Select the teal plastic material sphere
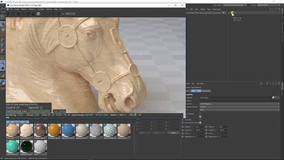Image resolution: width=284 pixels, height=160 pixels. (12, 147)
